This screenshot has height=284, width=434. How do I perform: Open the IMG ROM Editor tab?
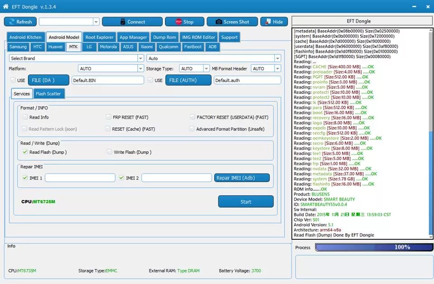(x=198, y=37)
